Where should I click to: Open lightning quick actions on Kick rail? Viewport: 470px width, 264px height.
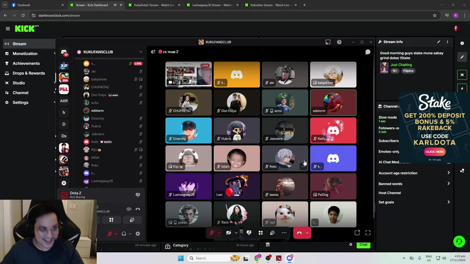[462, 89]
